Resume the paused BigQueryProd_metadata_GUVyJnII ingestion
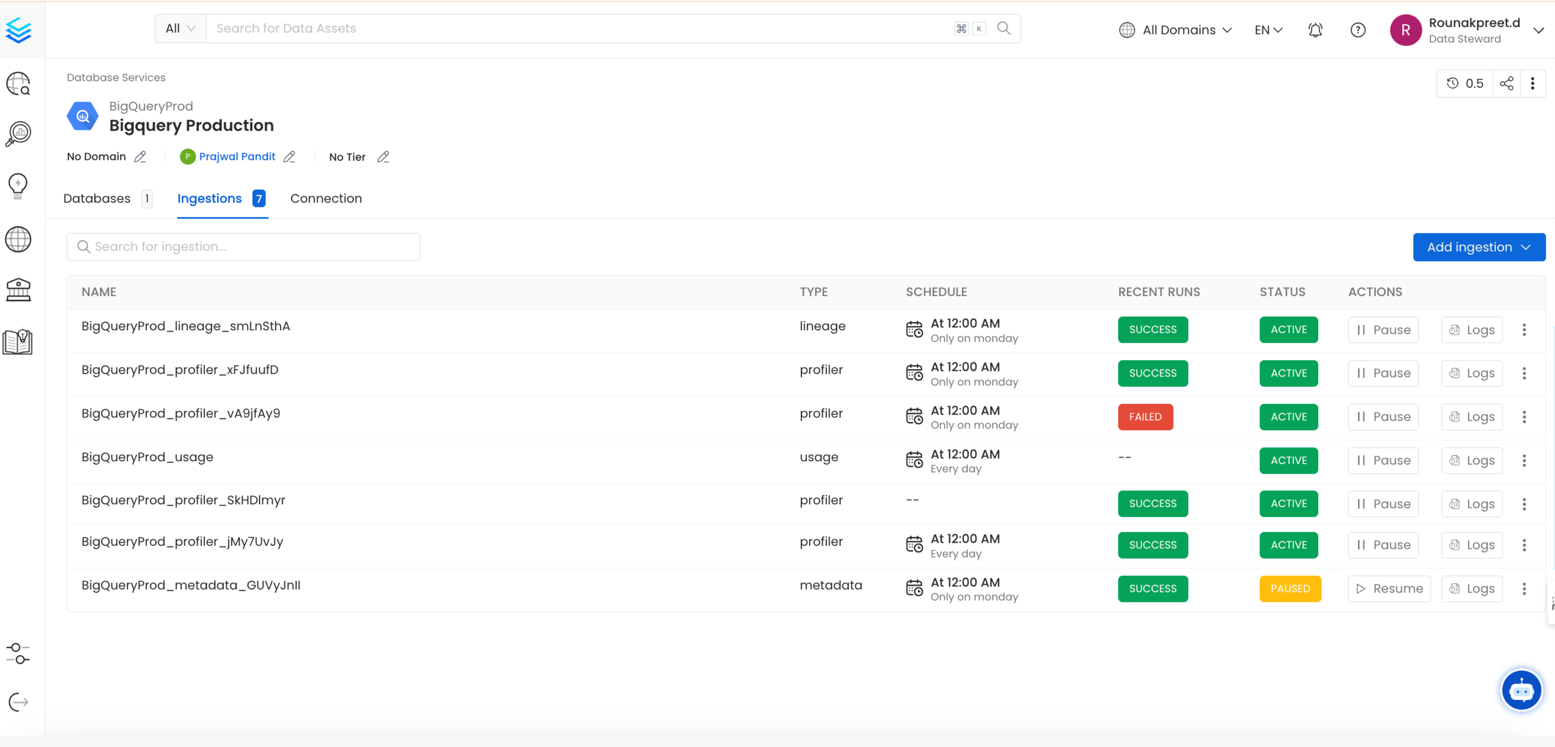Screen dimensions: 1555x747 click(1389, 588)
